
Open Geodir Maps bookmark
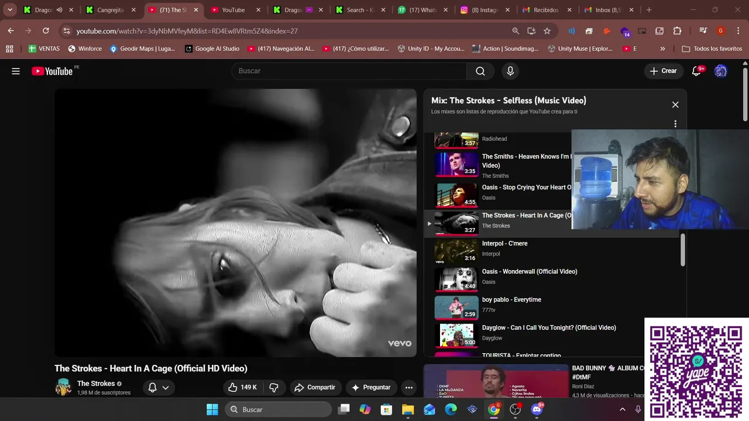pos(143,49)
